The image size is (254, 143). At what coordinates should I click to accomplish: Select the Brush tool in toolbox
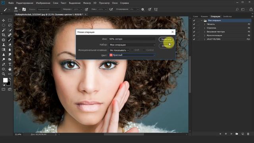pyautogui.click(x=10, y=40)
